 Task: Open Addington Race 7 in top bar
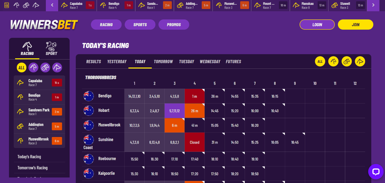coord(193,6)
